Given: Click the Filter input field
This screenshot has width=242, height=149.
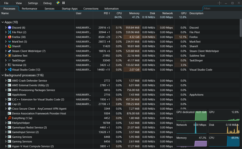Looking at the screenshot, I should click(x=222, y=8).
